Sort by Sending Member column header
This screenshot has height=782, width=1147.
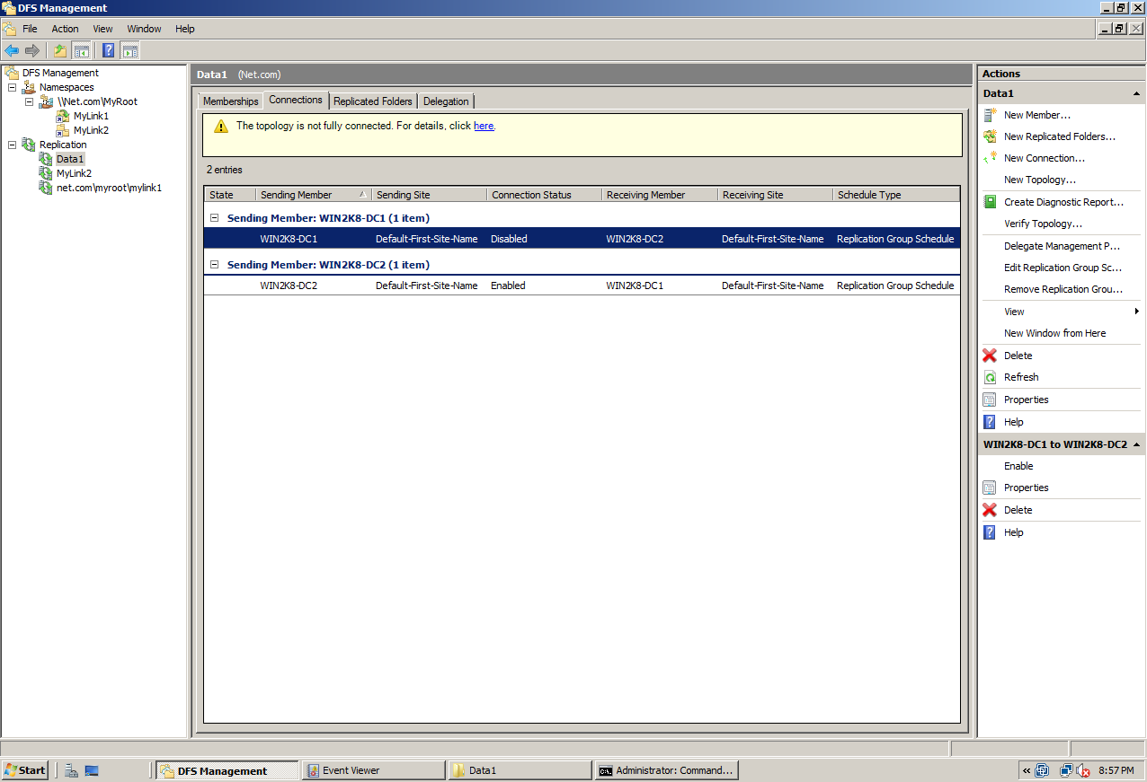pos(314,195)
